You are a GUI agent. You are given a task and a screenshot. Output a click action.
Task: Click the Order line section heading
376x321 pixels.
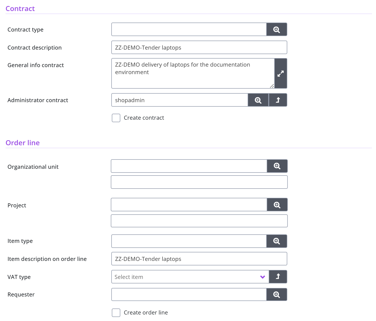[23, 143]
